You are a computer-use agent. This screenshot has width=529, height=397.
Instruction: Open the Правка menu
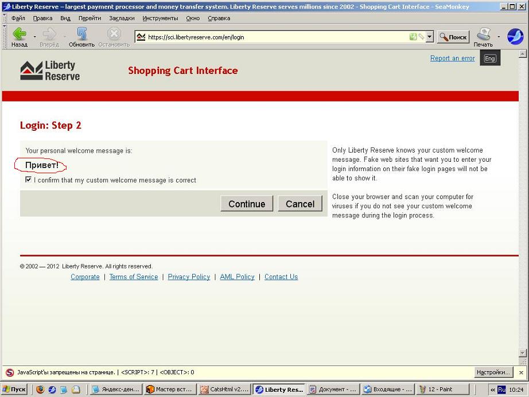pyautogui.click(x=42, y=18)
